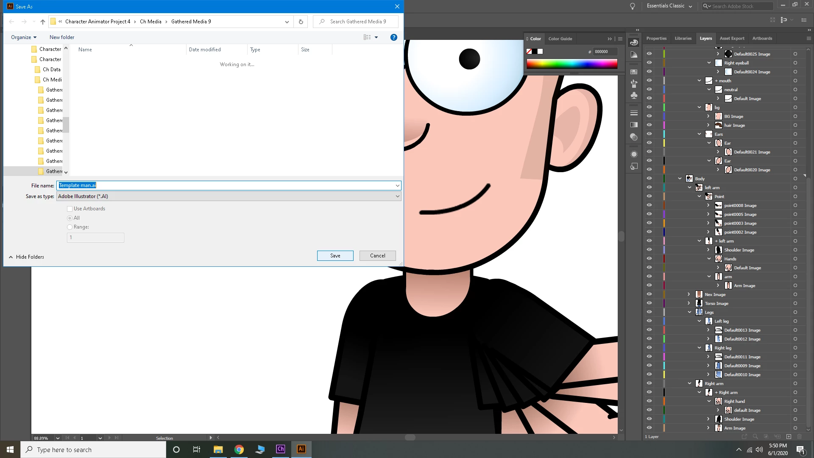Viewport: 814px width, 458px height.
Task: Toggle visibility of hair Image layer
Action: (649, 125)
